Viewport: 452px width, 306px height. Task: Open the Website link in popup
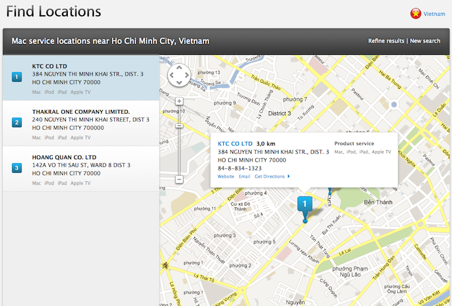(225, 176)
